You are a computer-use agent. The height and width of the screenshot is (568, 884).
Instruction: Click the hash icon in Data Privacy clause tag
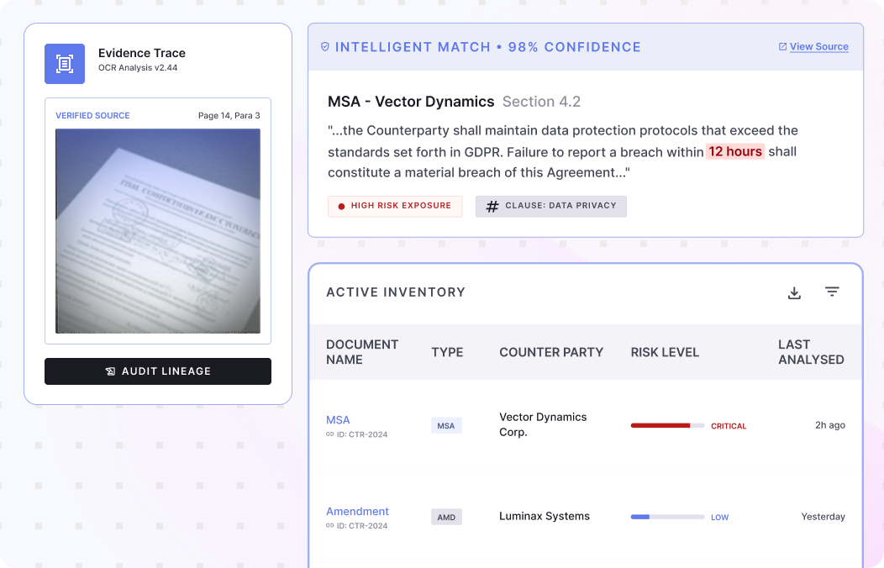coord(492,206)
